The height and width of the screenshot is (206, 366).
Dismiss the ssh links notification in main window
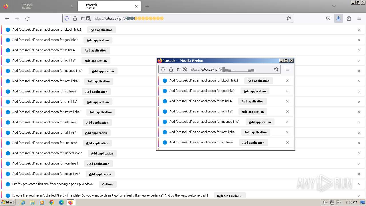[x=359, y=122]
